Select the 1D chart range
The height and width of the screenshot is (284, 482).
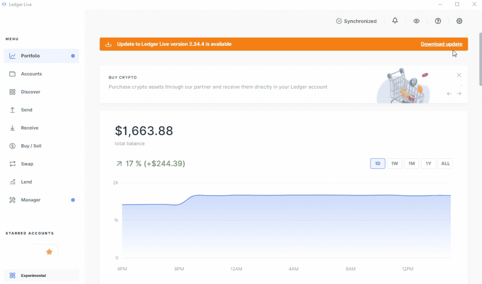click(378, 163)
